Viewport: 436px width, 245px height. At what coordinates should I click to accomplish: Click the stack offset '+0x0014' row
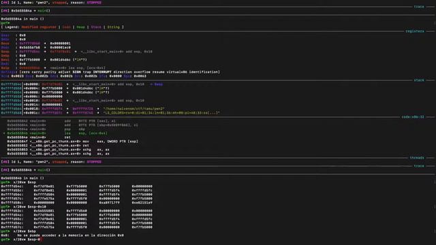pos(32,105)
